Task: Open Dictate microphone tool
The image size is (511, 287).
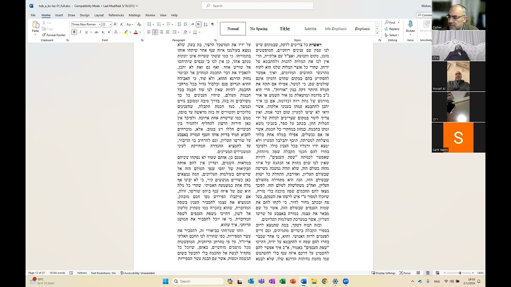Action: [410, 27]
